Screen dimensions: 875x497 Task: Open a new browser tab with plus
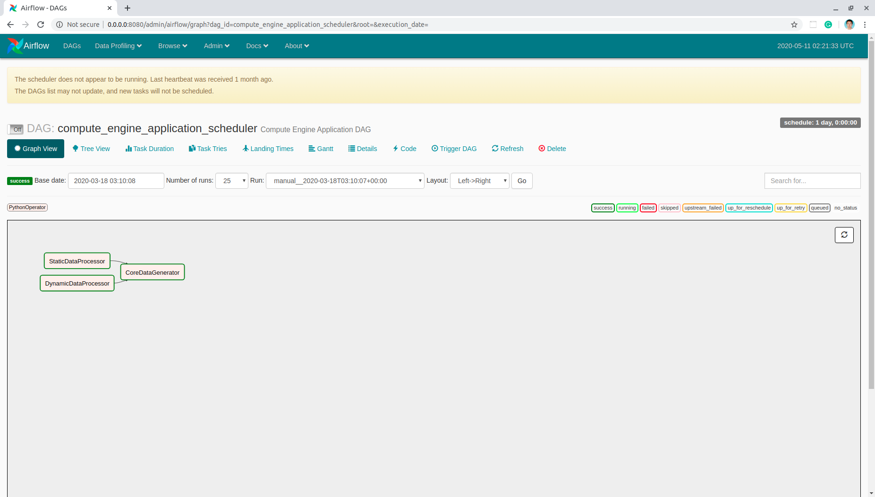pyautogui.click(x=127, y=8)
